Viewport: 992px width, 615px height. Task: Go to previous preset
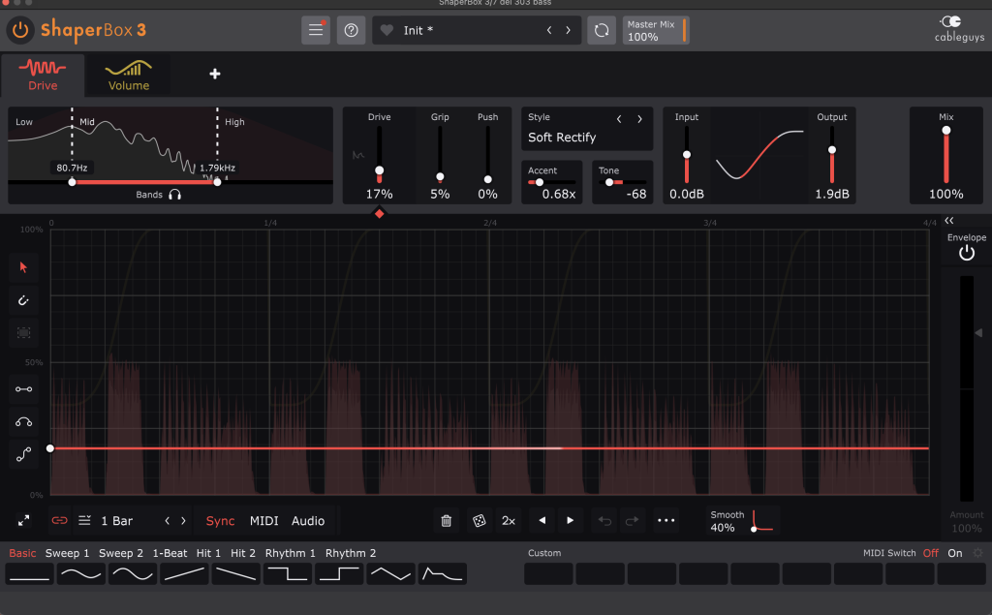[549, 30]
